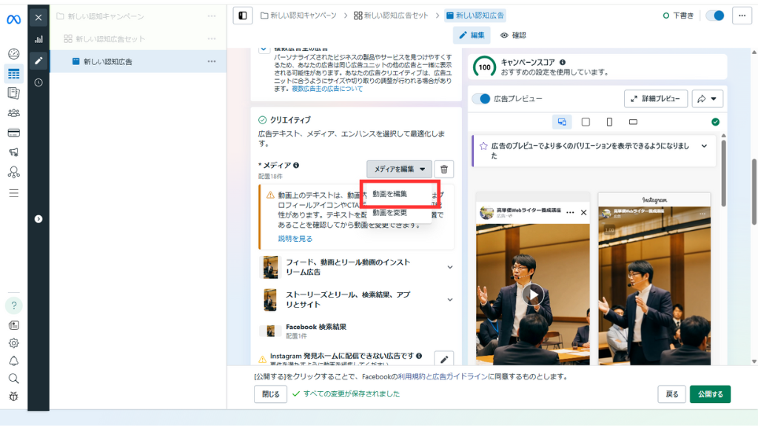Viewport: 758px width, 426px height.
Task: Click the pencil edit icon beside Instagram warning
Action: (x=443, y=359)
